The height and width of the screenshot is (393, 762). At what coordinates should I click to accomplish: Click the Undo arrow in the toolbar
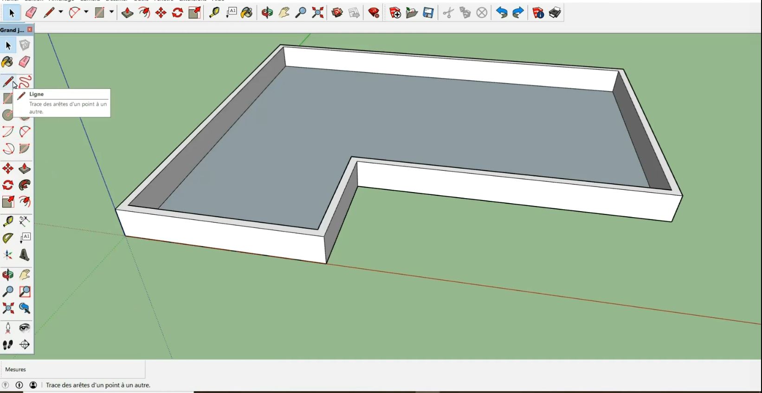coord(501,13)
